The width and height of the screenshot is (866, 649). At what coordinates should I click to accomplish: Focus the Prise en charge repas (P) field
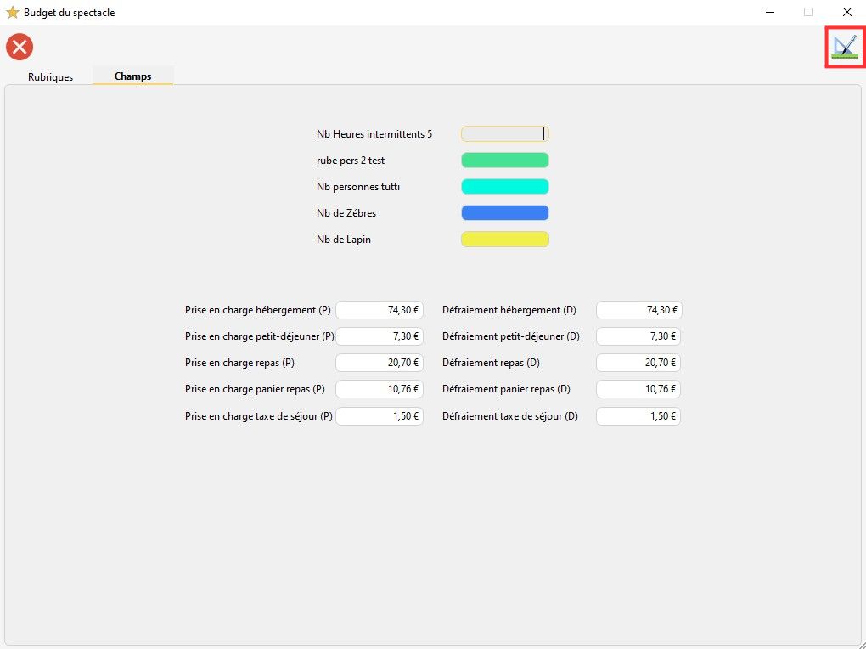[380, 363]
